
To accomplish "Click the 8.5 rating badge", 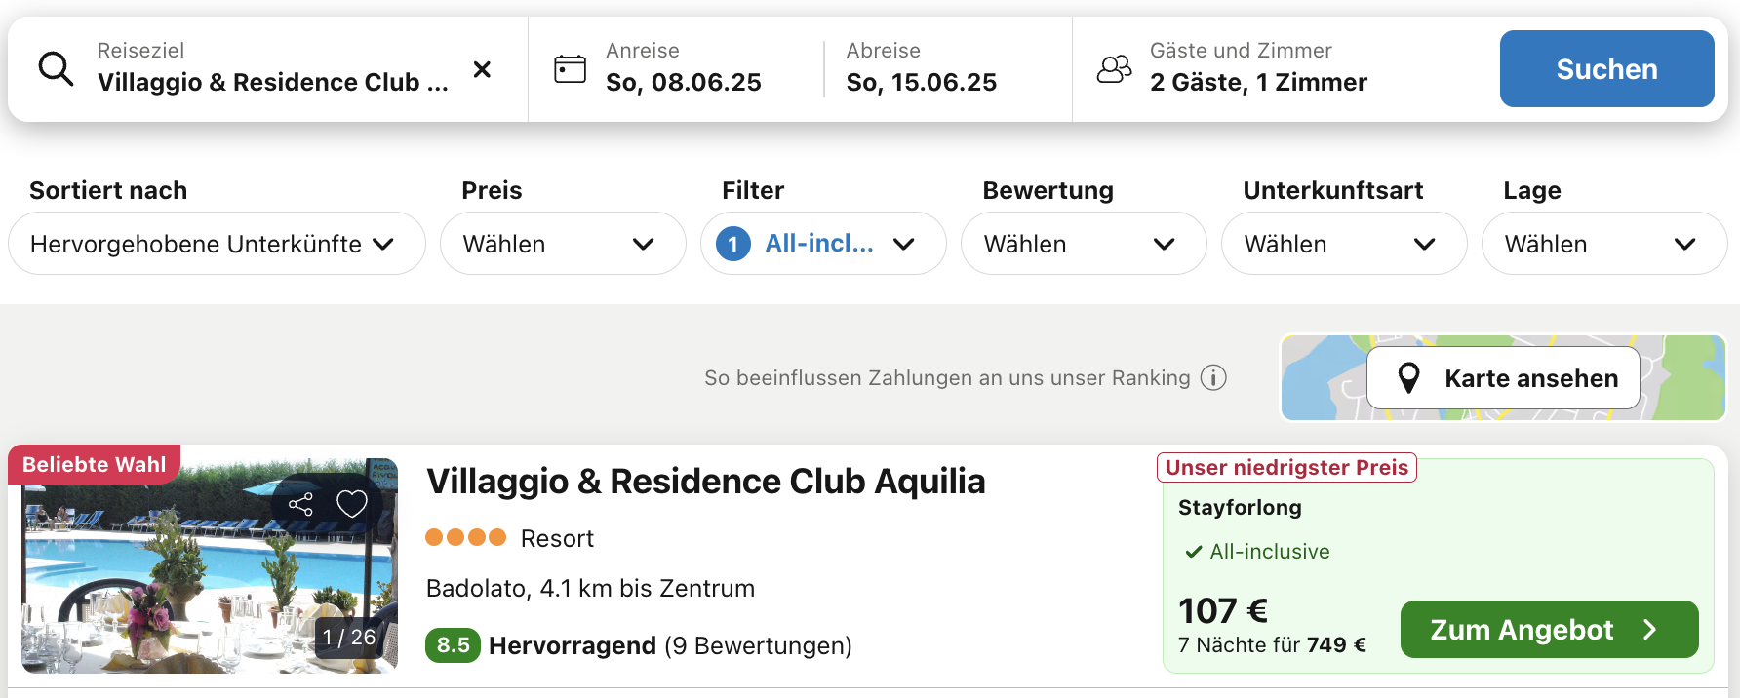I will (x=453, y=645).
